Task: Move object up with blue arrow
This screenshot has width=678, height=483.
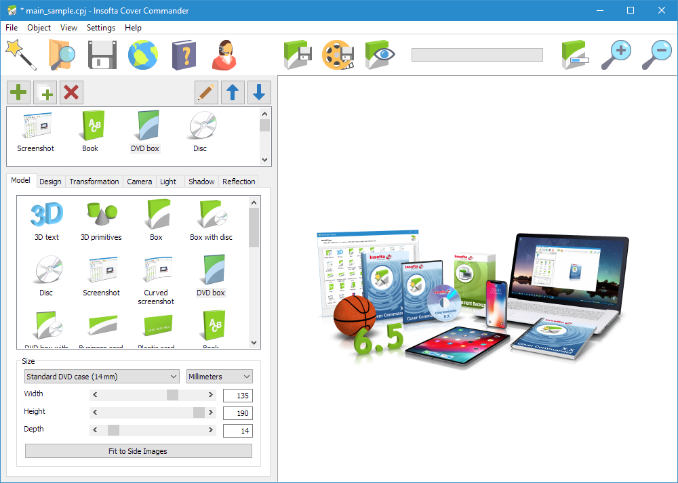Action: coord(233,92)
